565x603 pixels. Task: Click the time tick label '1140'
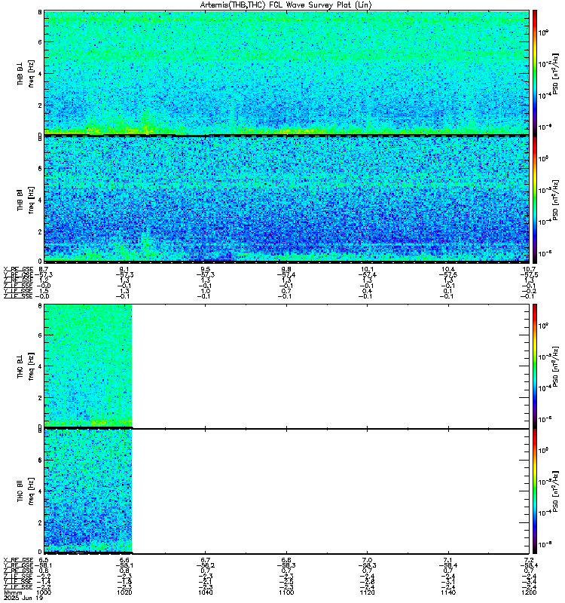pos(448,592)
